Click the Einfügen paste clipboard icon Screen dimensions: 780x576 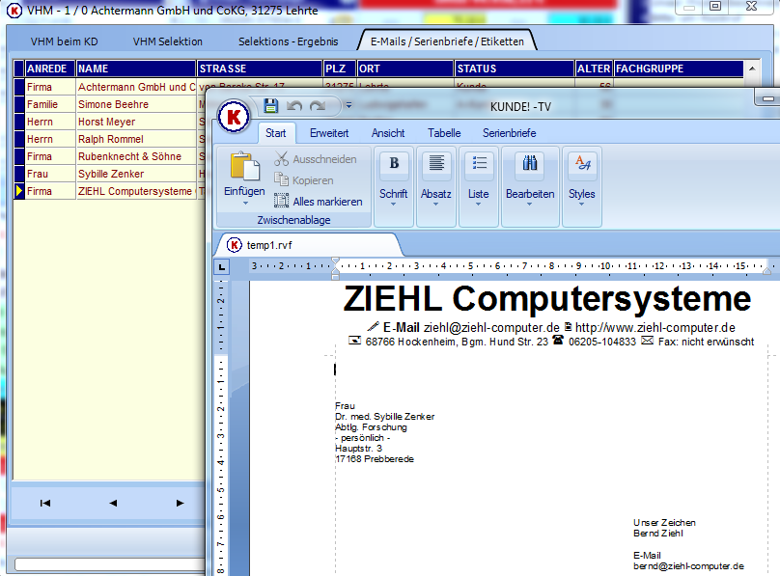(x=244, y=166)
